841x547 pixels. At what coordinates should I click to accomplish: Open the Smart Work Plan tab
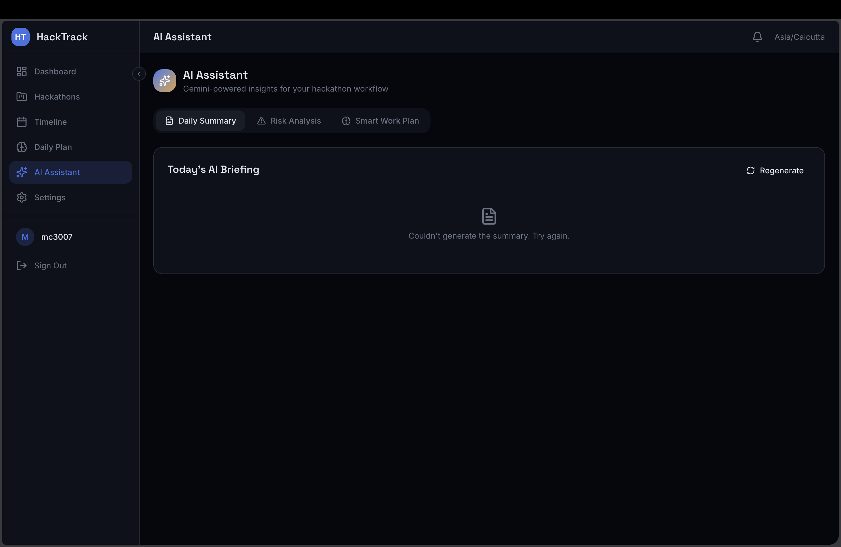pyautogui.click(x=380, y=121)
